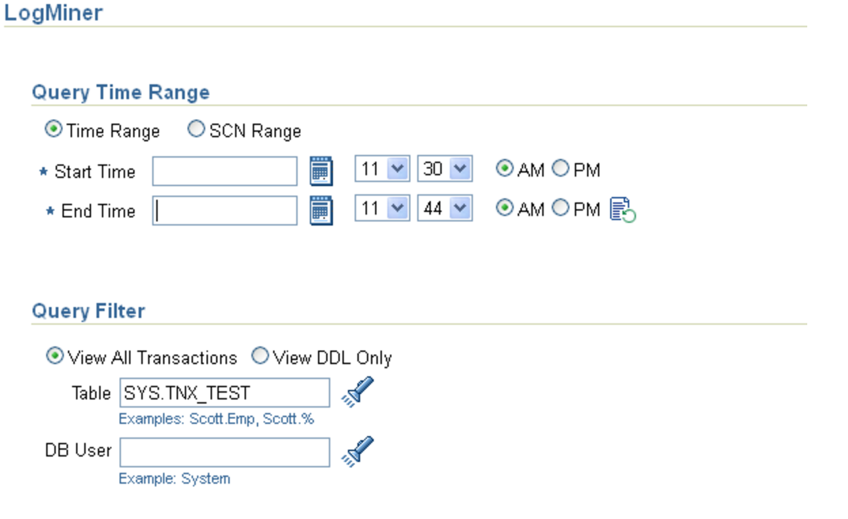848x519 pixels.
Task: Click Table field containing SYS.TNX_TEST
Action: tap(225, 393)
